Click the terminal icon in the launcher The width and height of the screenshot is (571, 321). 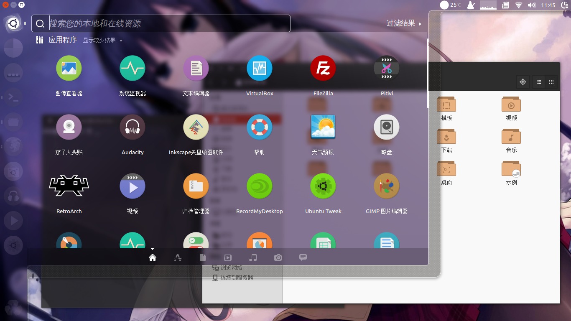click(x=13, y=97)
